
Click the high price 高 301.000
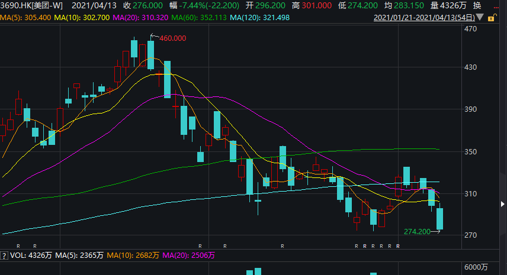[312, 5]
